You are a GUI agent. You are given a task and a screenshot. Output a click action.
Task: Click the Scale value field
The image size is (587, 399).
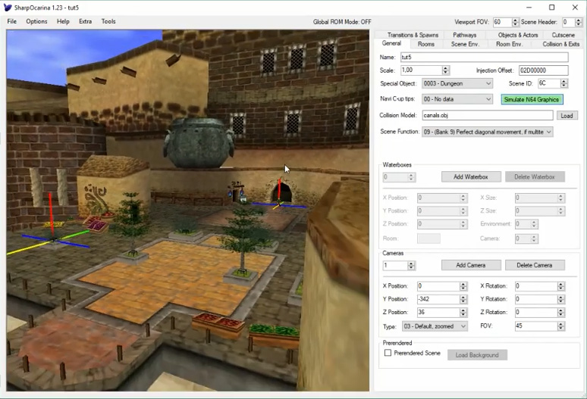pyautogui.click(x=421, y=70)
